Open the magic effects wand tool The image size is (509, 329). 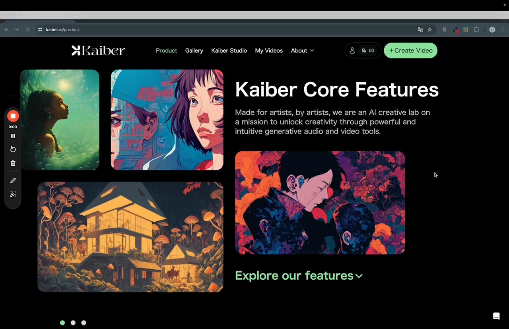click(x=13, y=194)
